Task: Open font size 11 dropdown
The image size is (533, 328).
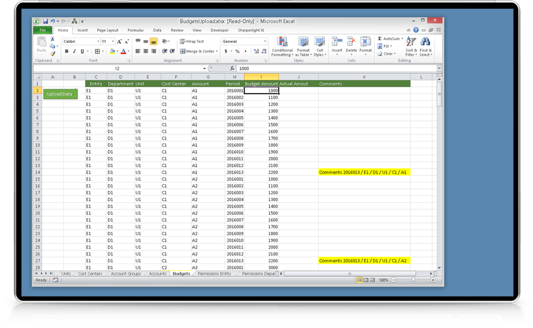Action: (x=113, y=41)
